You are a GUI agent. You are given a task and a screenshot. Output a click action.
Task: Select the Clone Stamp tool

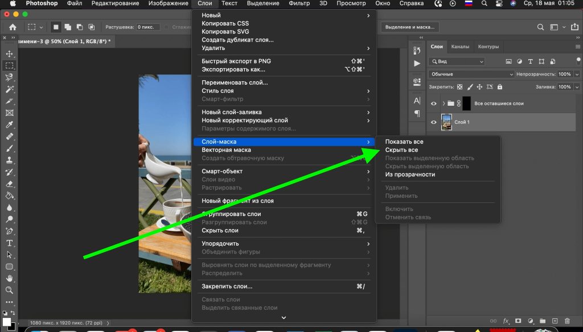pos(9,160)
